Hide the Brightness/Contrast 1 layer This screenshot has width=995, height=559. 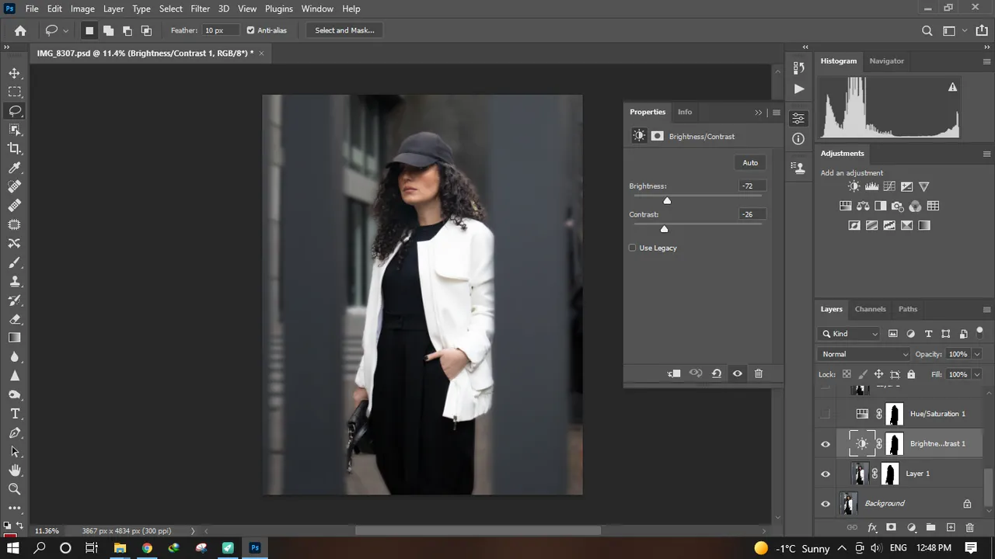[826, 444]
